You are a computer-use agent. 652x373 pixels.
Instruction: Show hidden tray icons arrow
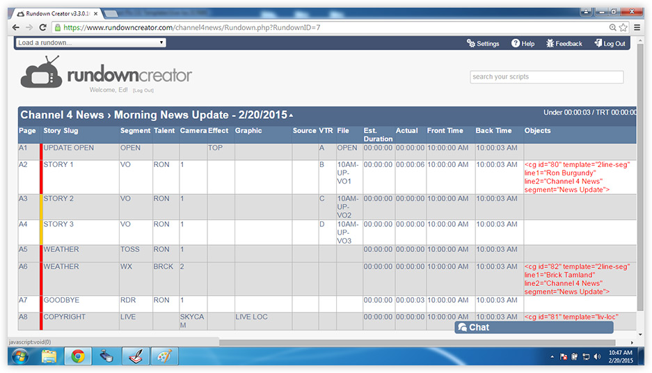tap(552, 357)
